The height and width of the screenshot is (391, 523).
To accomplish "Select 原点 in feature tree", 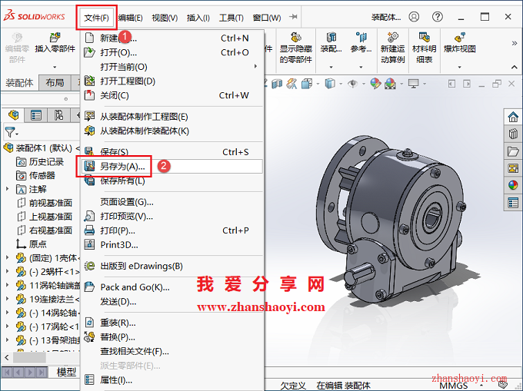I will pyautogui.click(x=32, y=244).
